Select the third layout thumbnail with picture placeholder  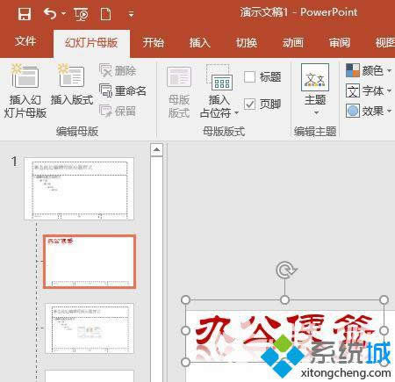tap(90, 328)
